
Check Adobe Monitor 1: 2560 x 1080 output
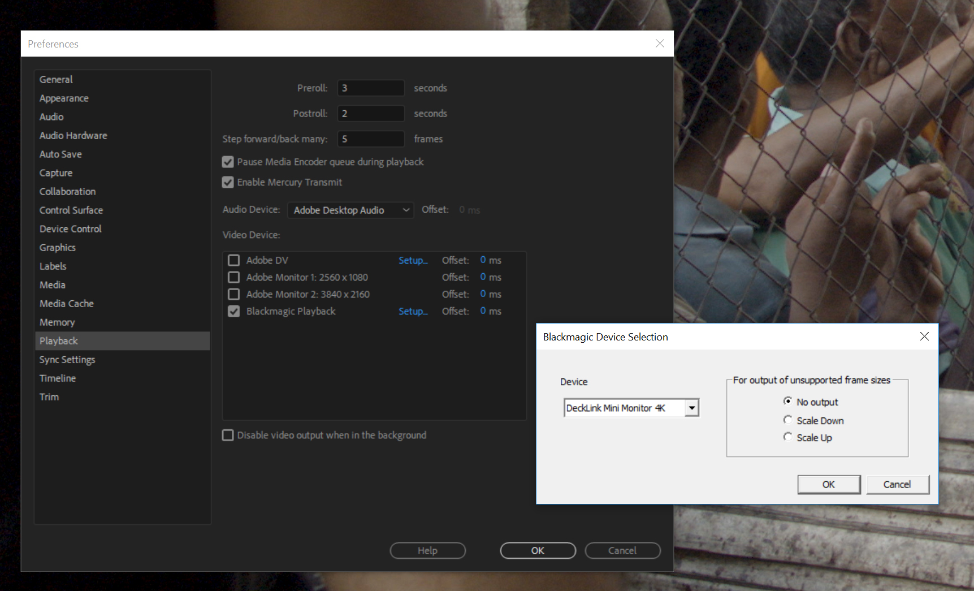pos(233,277)
